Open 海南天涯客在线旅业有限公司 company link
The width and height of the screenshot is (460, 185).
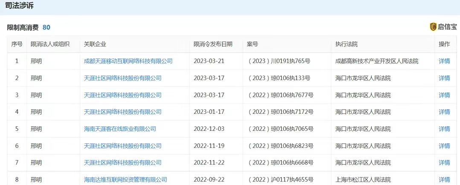119,129
